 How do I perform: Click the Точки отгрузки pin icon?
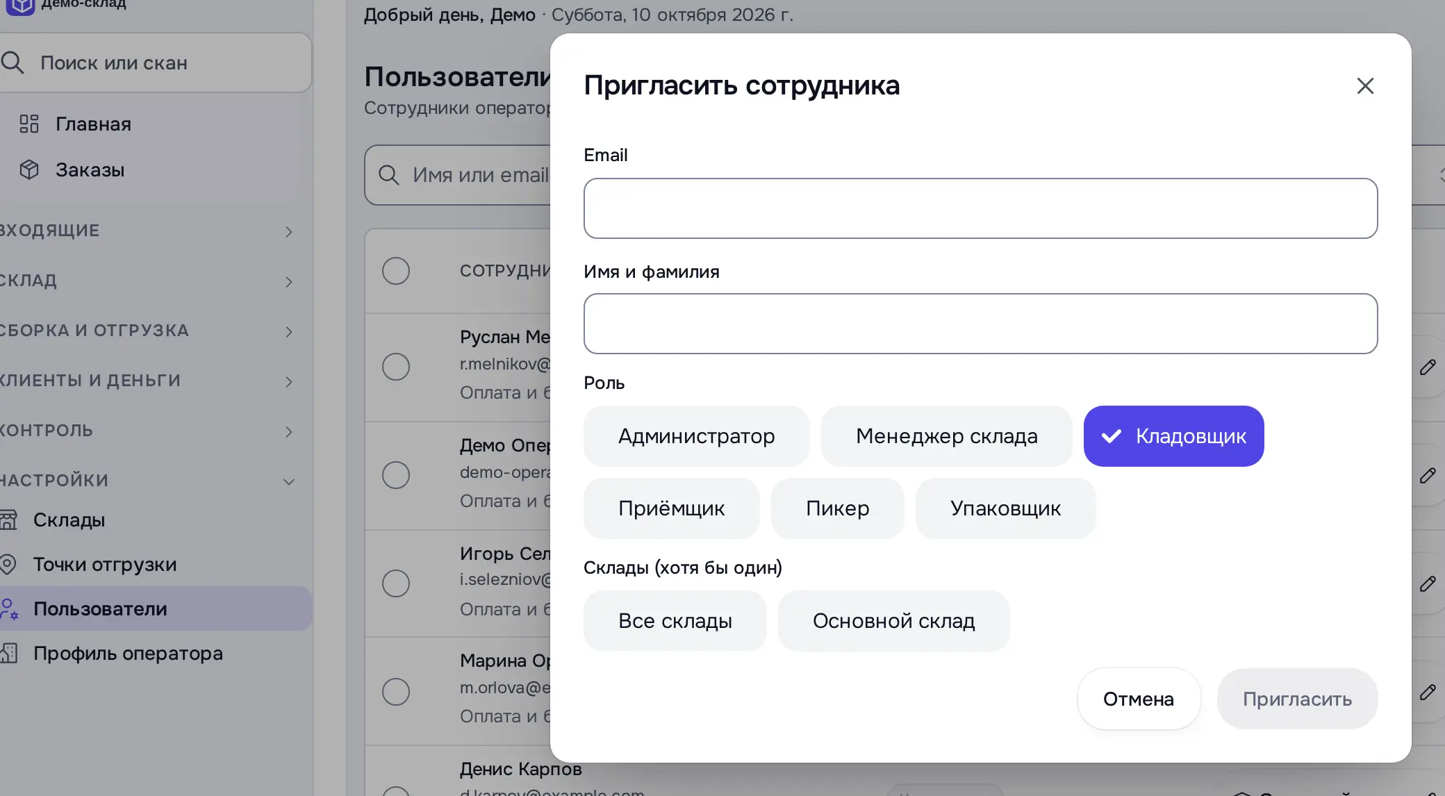pos(8,565)
